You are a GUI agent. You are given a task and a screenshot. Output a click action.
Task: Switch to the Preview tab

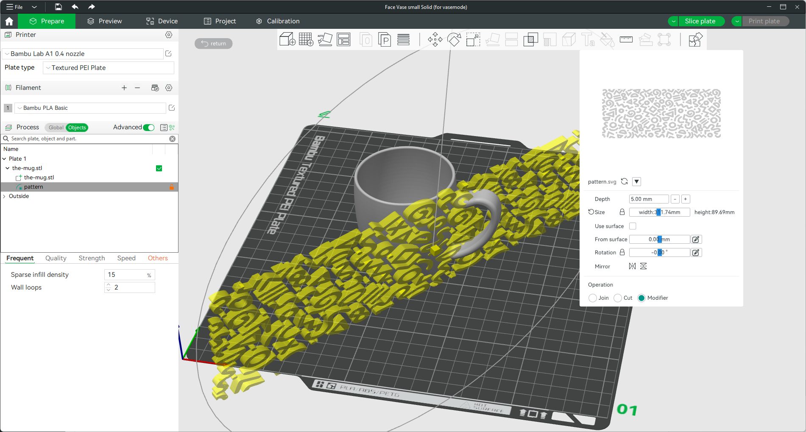pyautogui.click(x=104, y=21)
